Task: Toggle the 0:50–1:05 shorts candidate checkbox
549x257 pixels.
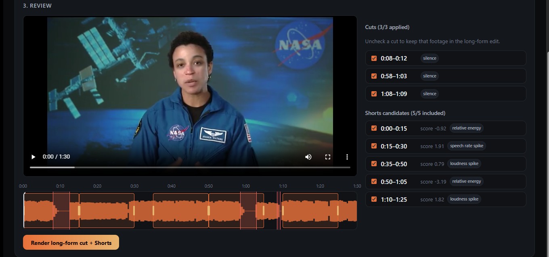Action: pos(374,182)
